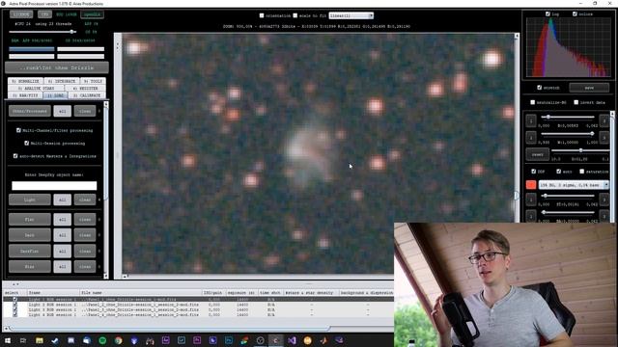Viewport: 618px width, 347px height.
Task: Click the Light frames load button
Action: [x=30, y=200]
